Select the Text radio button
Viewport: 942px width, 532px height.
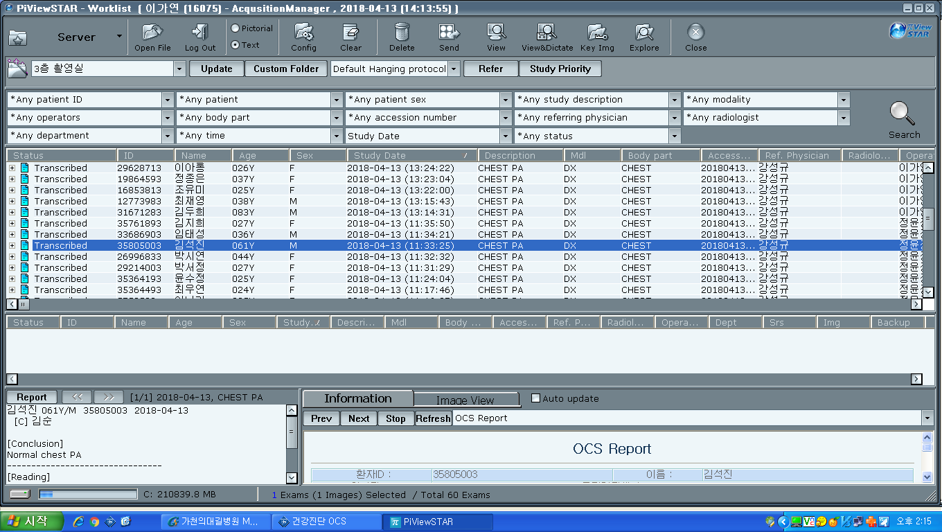(235, 45)
